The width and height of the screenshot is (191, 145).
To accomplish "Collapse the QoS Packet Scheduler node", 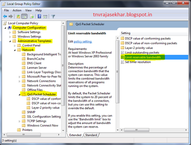I will coord(19,95).
